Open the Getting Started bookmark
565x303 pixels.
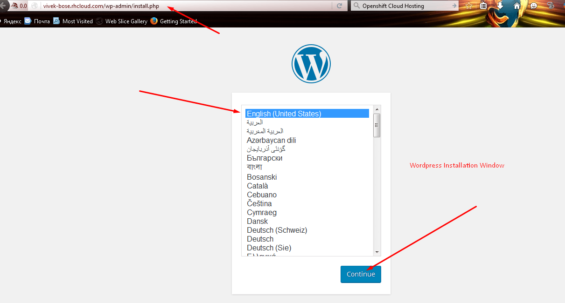pos(174,21)
